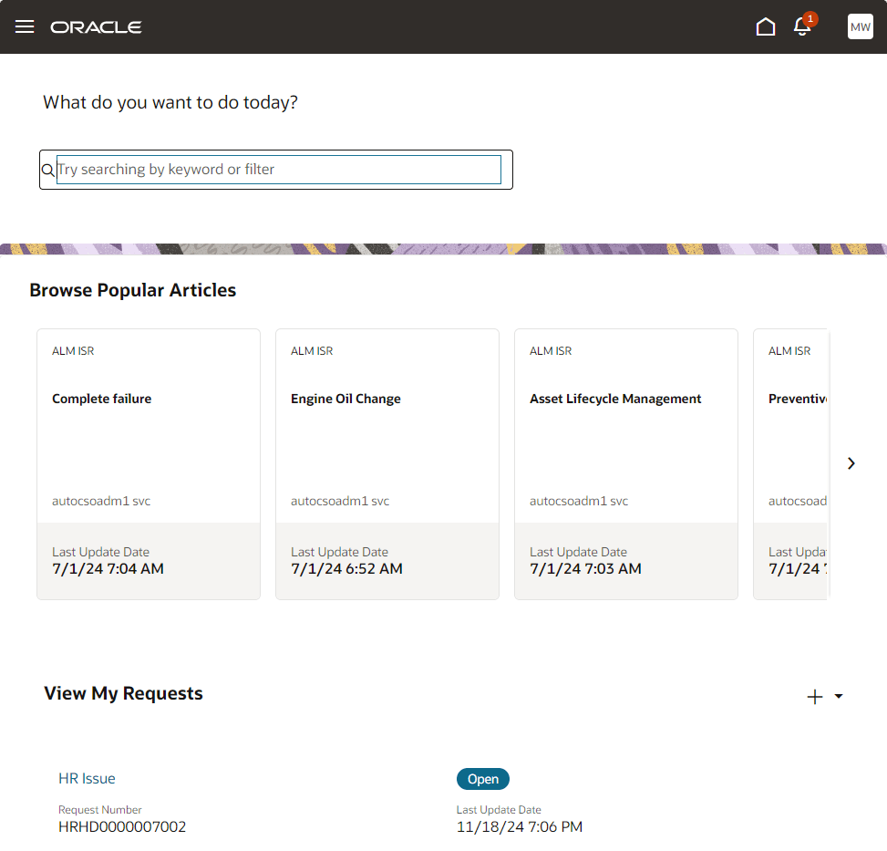Focus the keyword search field
Screen dimensions: 887x851
click(279, 170)
